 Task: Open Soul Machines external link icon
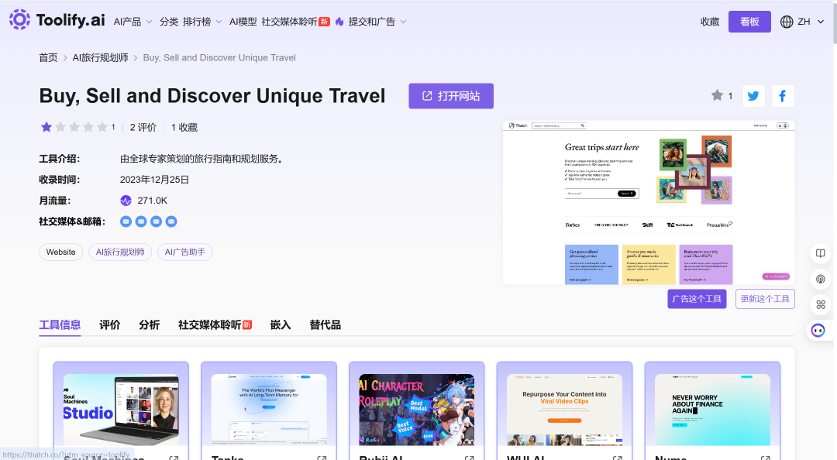tap(174, 458)
